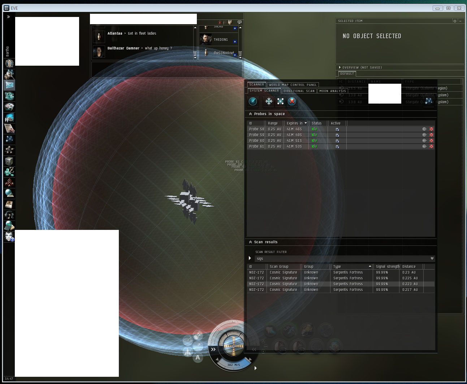Select the Directional Scan tab
467x384 pixels.
[299, 91]
